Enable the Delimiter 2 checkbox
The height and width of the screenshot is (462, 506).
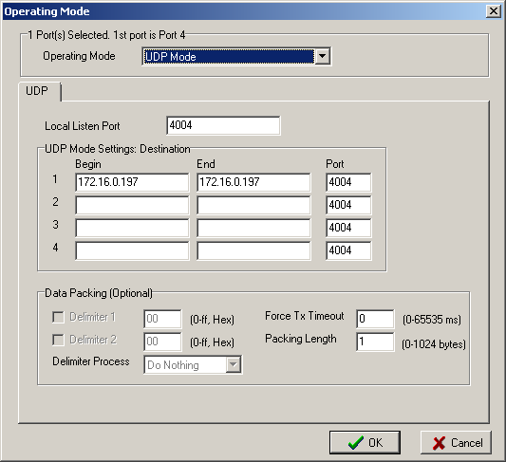[x=59, y=340]
